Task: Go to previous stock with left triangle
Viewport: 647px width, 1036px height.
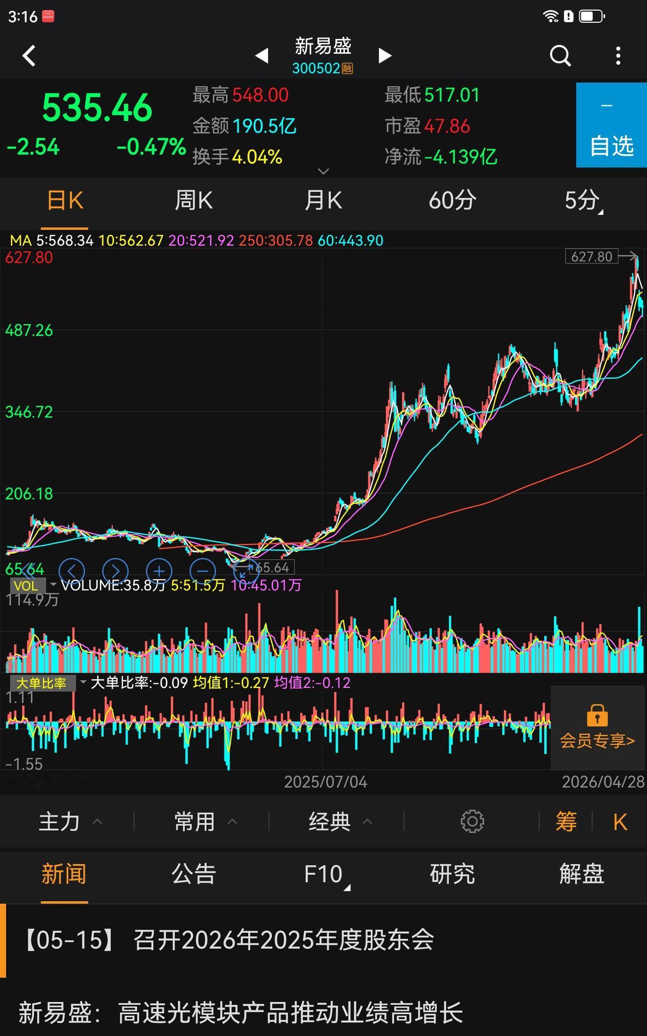Action: tap(262, 56)
